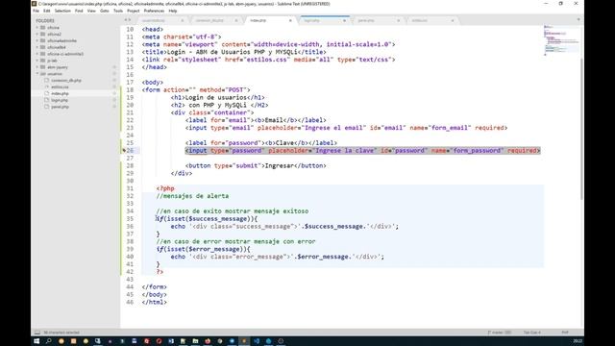Click line number 26 bookmark marker
The width and height of the screenshot is (615, 346).
(x=124, y=151)
